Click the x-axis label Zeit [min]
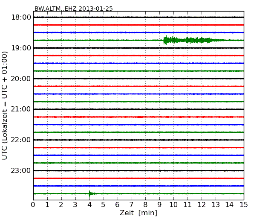277x222 pixels. 138,213
